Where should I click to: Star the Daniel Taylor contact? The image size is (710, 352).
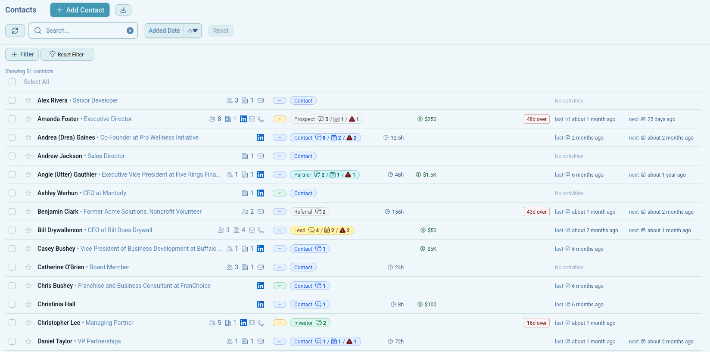(28, 341)
